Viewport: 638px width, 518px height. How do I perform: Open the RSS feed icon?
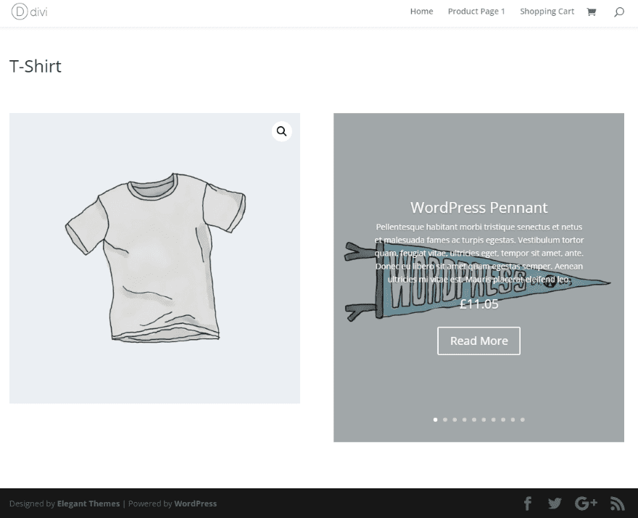[617, 504]
